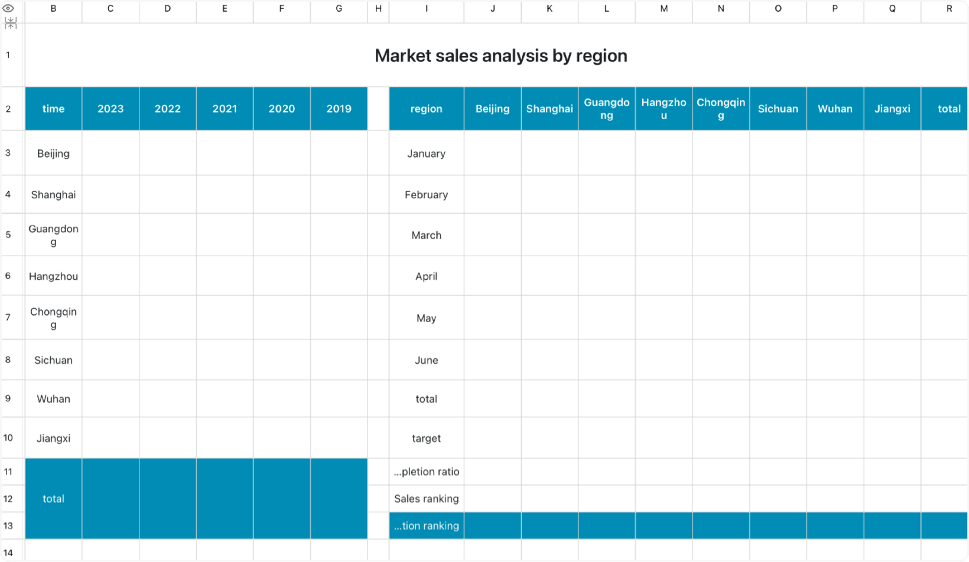Screen dimensions: 969x562
Task: Click the '2022' header cell
Action: pos(168,109)
